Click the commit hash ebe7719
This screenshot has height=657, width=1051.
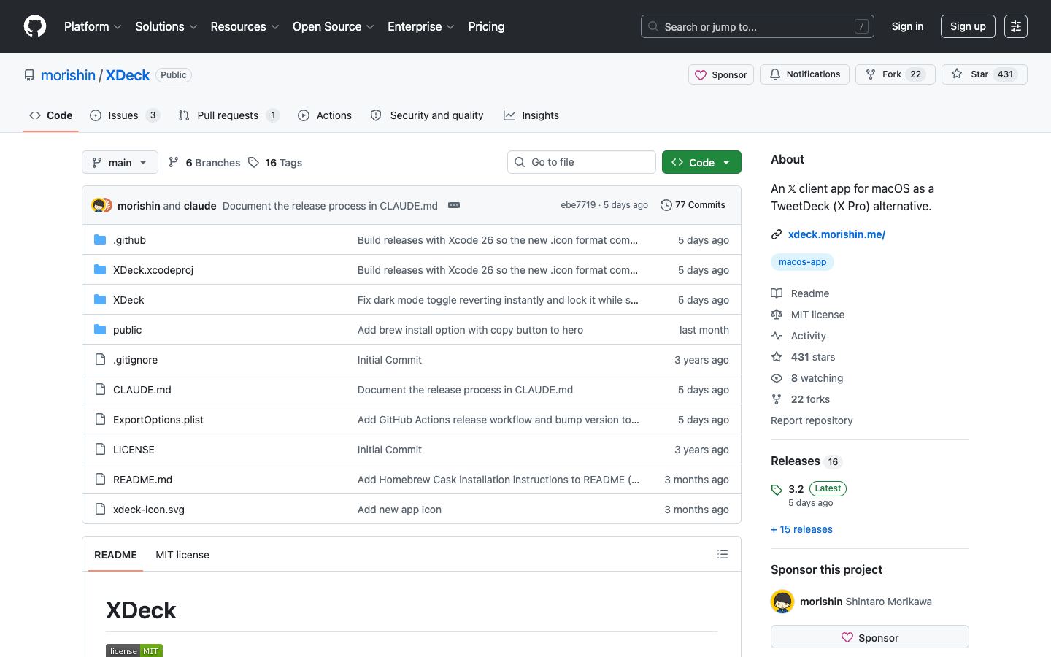coord(578,205)
